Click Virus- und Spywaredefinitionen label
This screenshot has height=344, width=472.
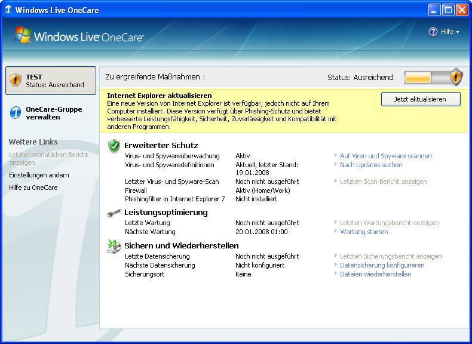[x=170, y=165]
